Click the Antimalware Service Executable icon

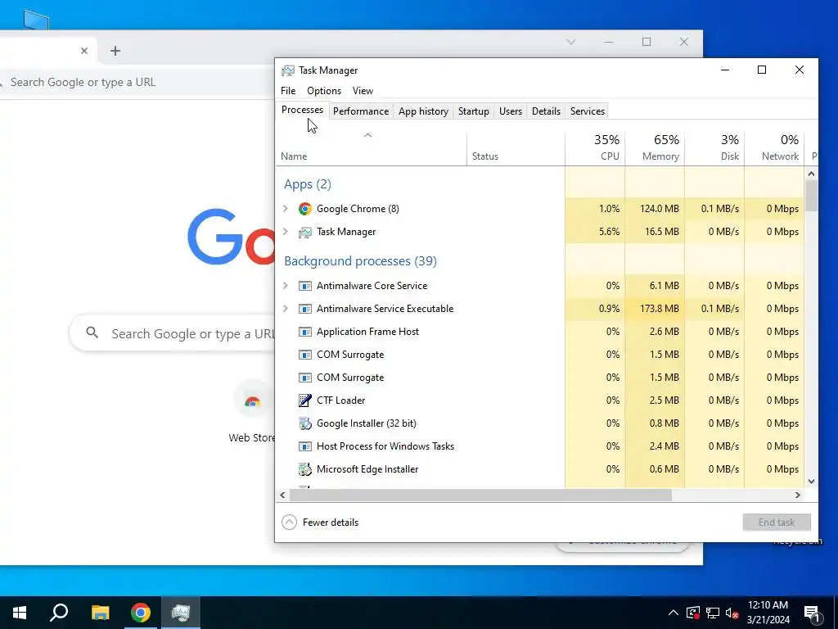pos(304,309)
